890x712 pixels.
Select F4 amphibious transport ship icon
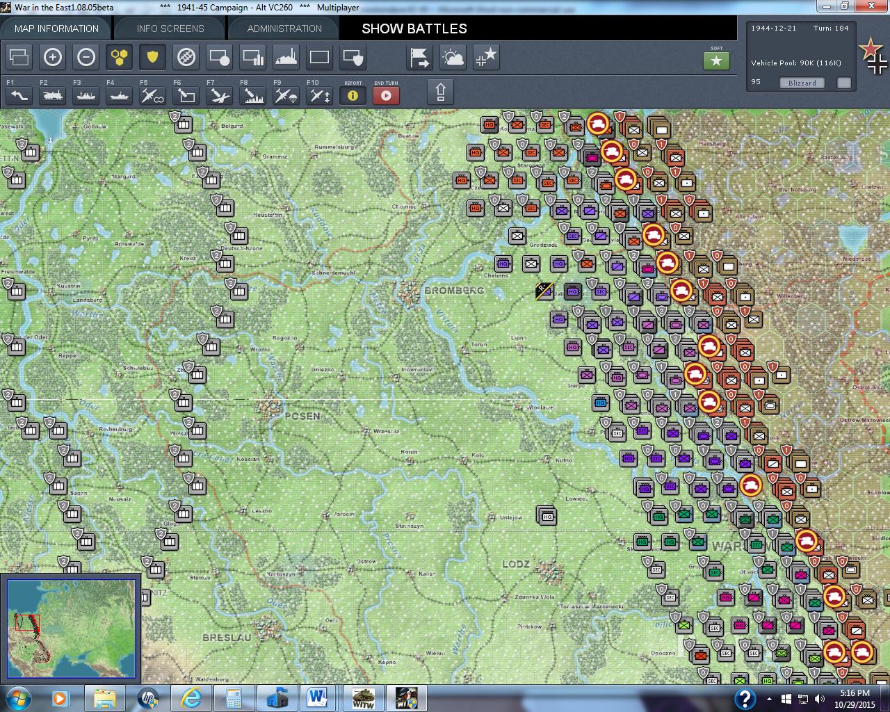tap(120, 95)
